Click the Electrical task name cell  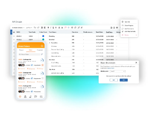click(52, 39)
